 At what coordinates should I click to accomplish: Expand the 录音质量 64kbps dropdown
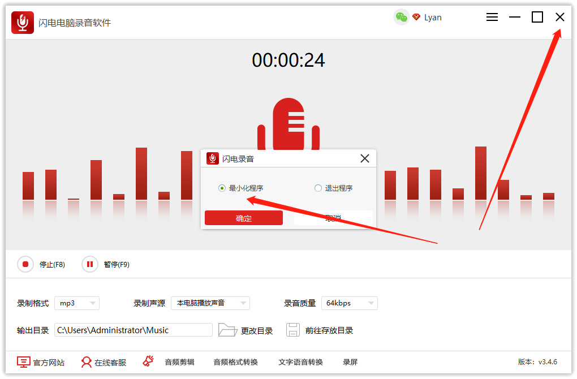pyautogui.click(x=350, y=303)
